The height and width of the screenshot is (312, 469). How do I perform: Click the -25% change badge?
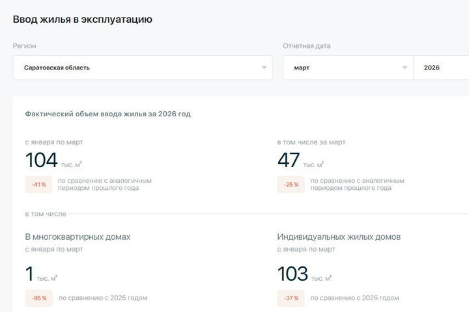click(x=291, y=185)
